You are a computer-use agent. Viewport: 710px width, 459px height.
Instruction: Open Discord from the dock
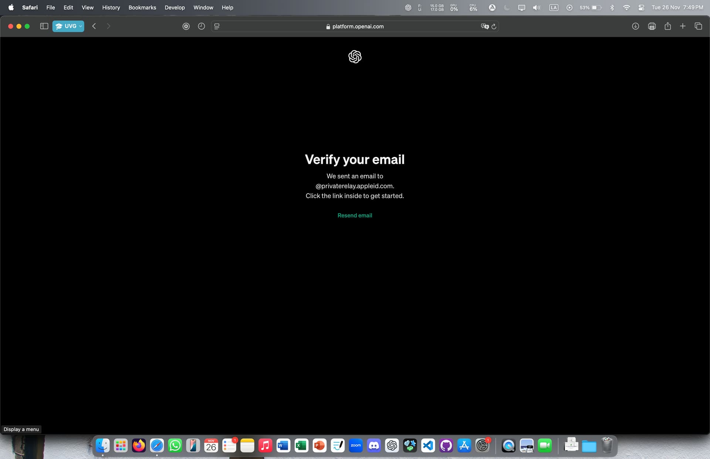(374, 445)
